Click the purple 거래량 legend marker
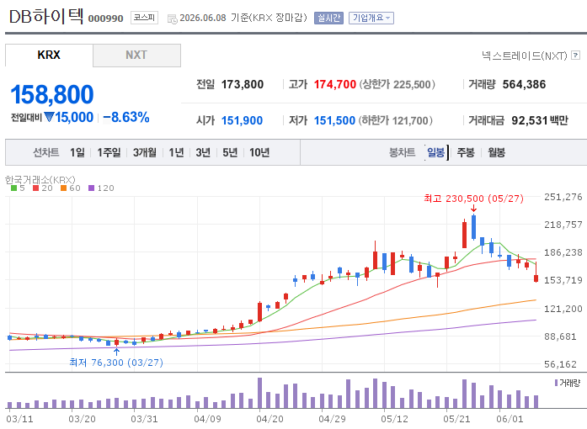This screenshot has height=429, width=587. tap(557, 383)
